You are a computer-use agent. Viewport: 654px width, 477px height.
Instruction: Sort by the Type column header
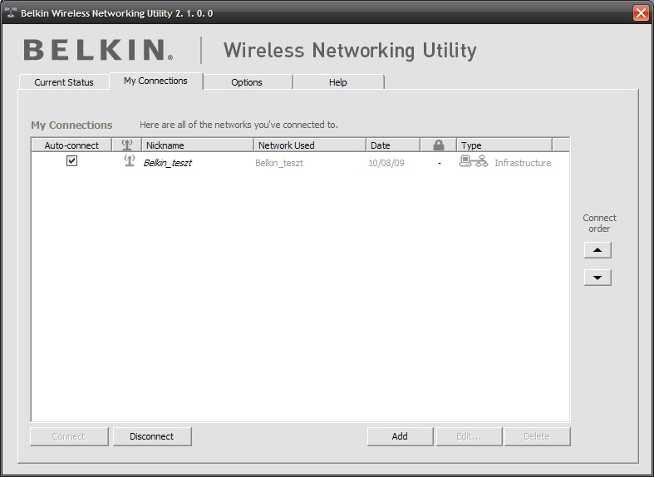504,145
